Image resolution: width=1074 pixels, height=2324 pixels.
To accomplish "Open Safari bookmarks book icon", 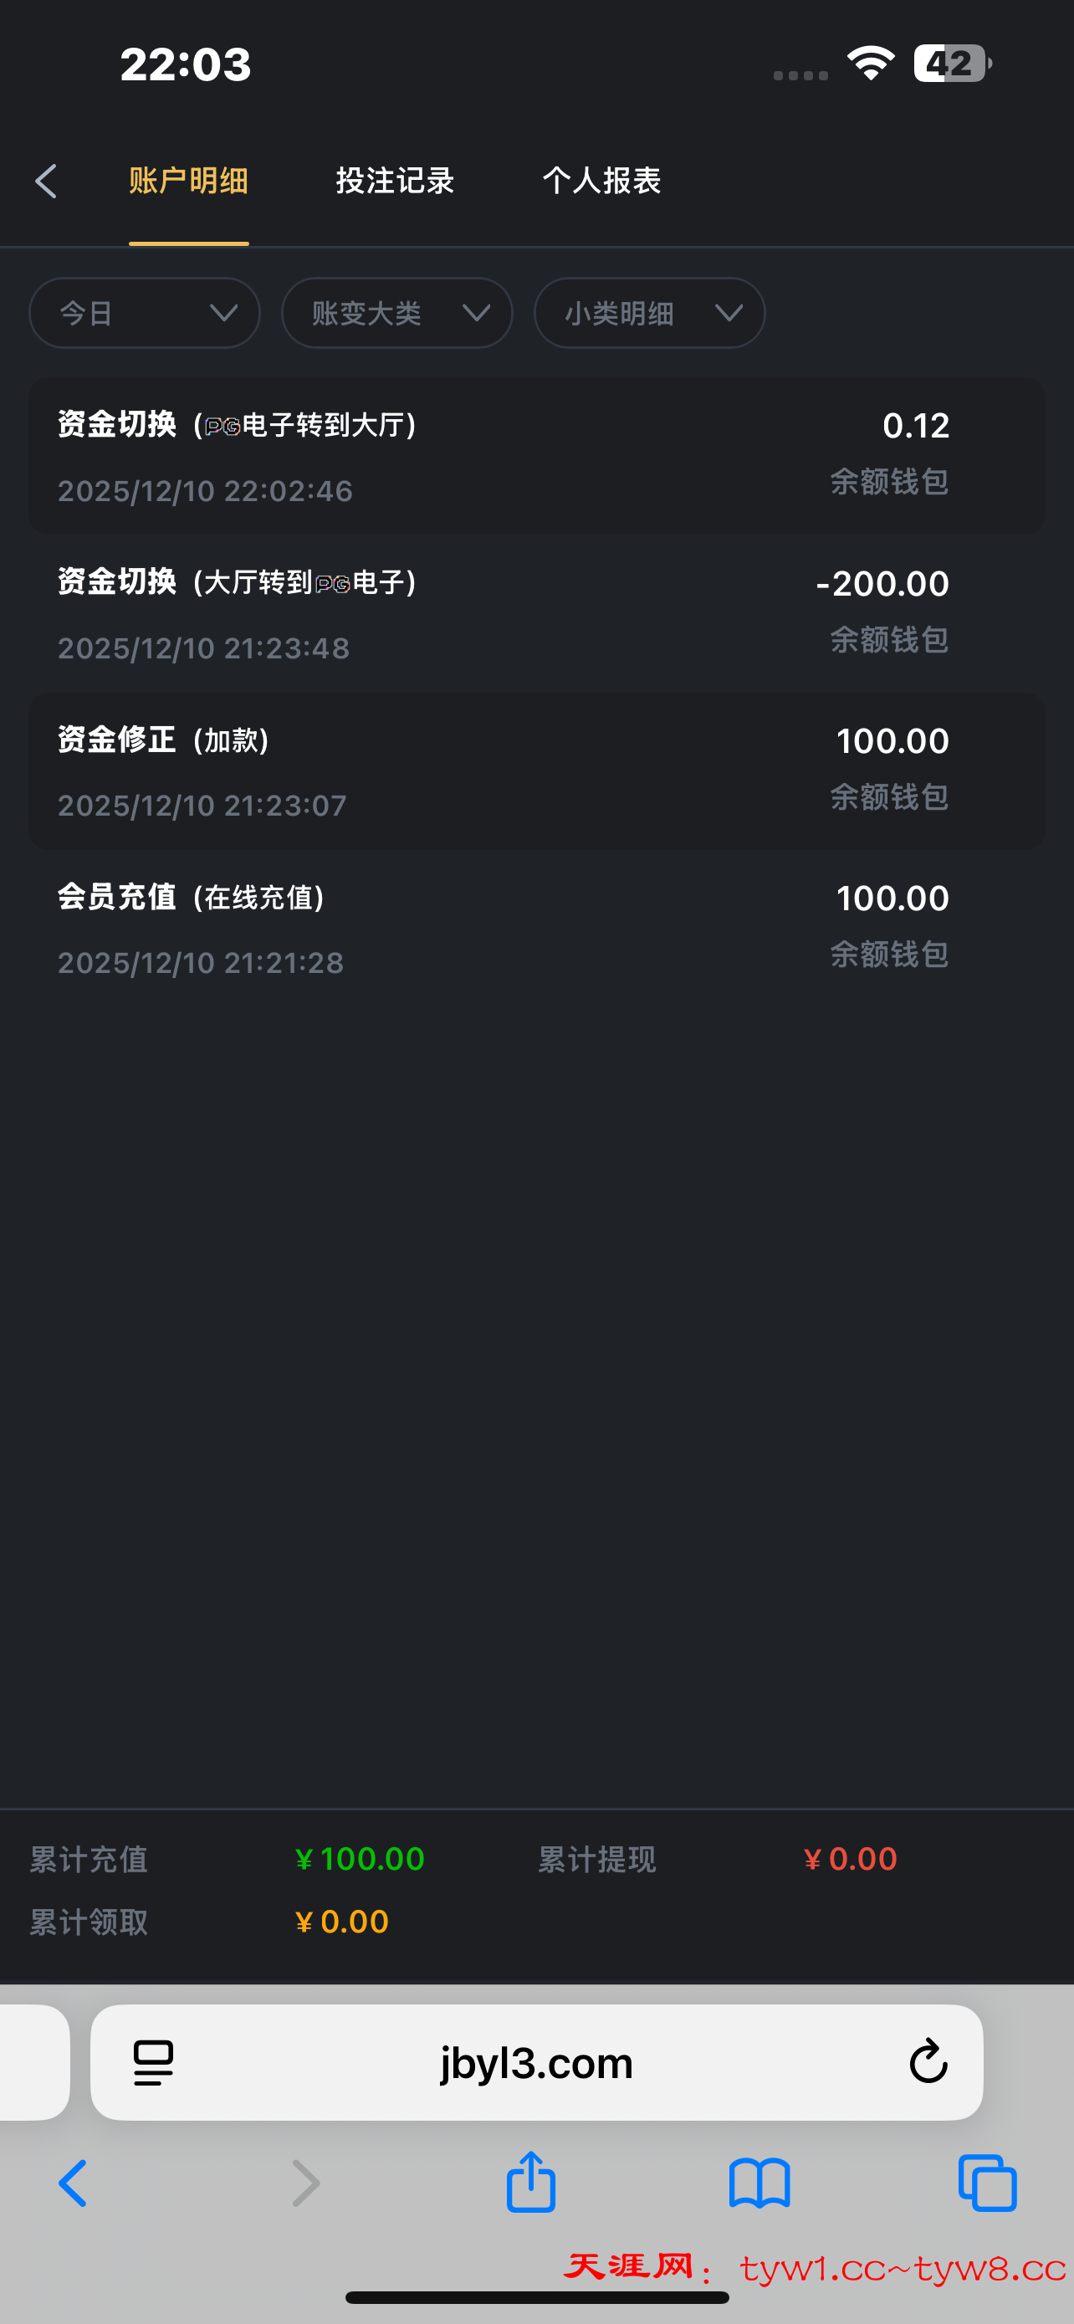I will pyautogui.click(x=759, y=2183).
